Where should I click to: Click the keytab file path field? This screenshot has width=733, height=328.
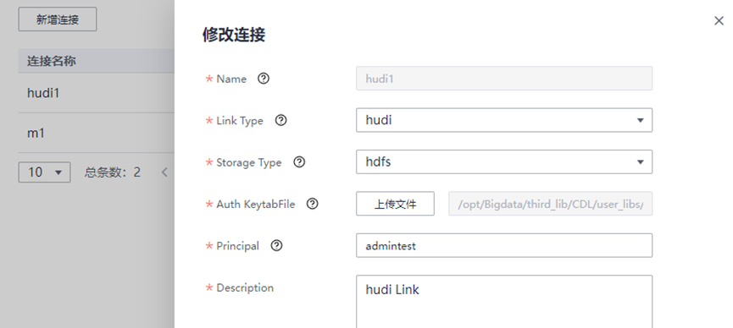coord(550,204)
